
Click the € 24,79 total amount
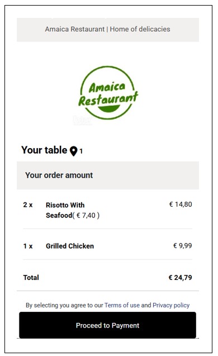(181, 277)
